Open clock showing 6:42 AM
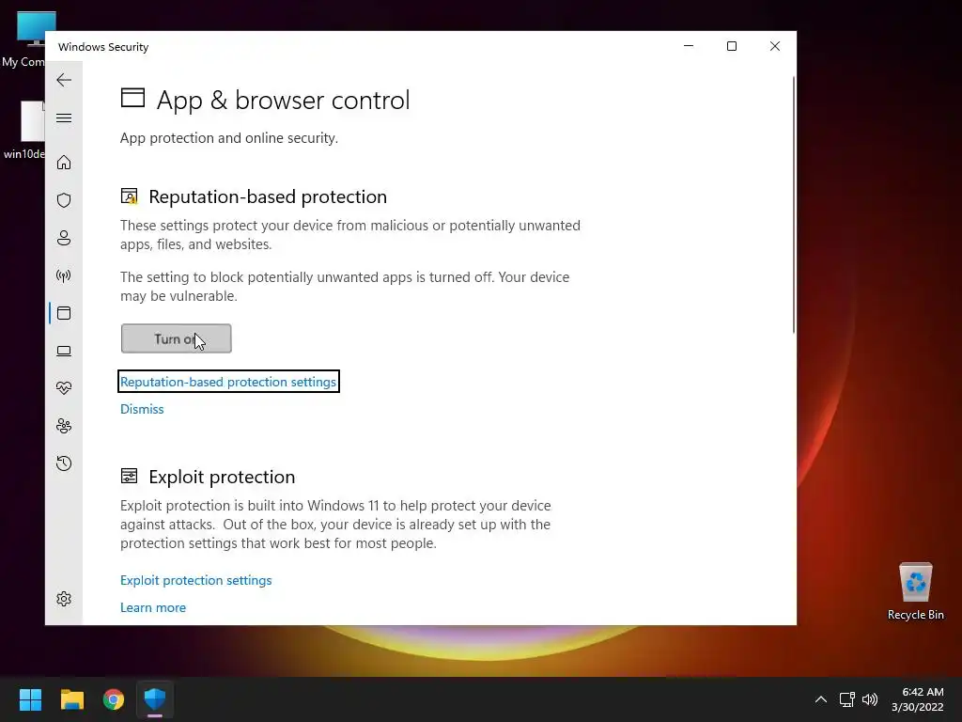The width and height of the screenshot is (962, 722). tap(918, 699)
